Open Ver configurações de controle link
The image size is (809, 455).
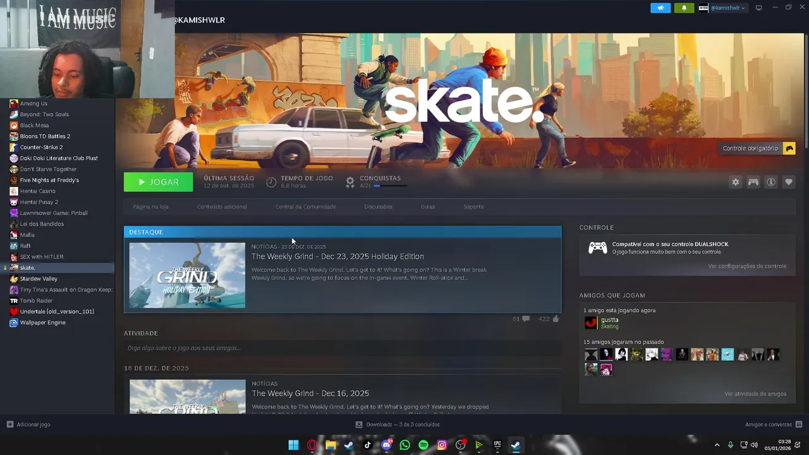point(747,266)
